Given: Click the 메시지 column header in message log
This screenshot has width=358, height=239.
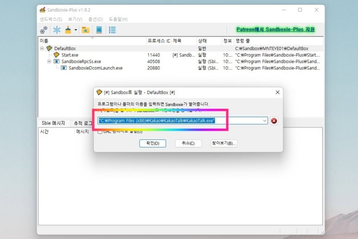Looking at the screenshot, I should (x=82, y=132).
